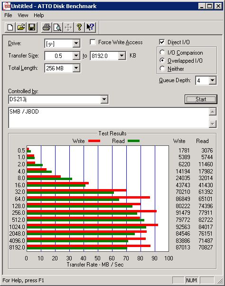The width and height of the screenshot is (225, 286).
Task: Click the Read value 70827
Action: (206, 248)
